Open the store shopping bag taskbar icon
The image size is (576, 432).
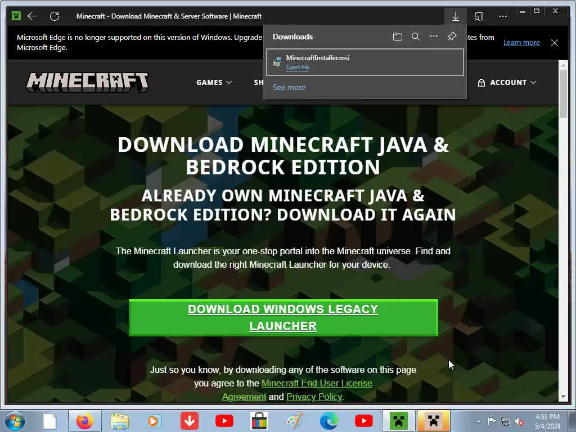pos(259,421)
